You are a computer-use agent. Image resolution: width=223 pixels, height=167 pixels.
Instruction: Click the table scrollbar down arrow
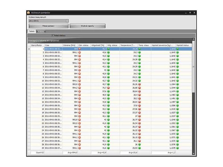point(193,154)
